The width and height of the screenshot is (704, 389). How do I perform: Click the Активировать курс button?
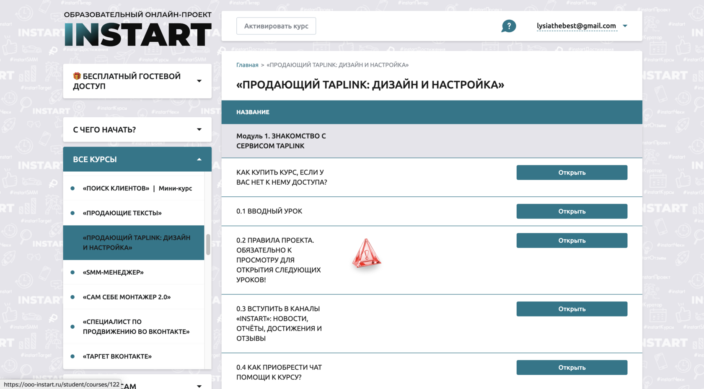tap(276, 26)
